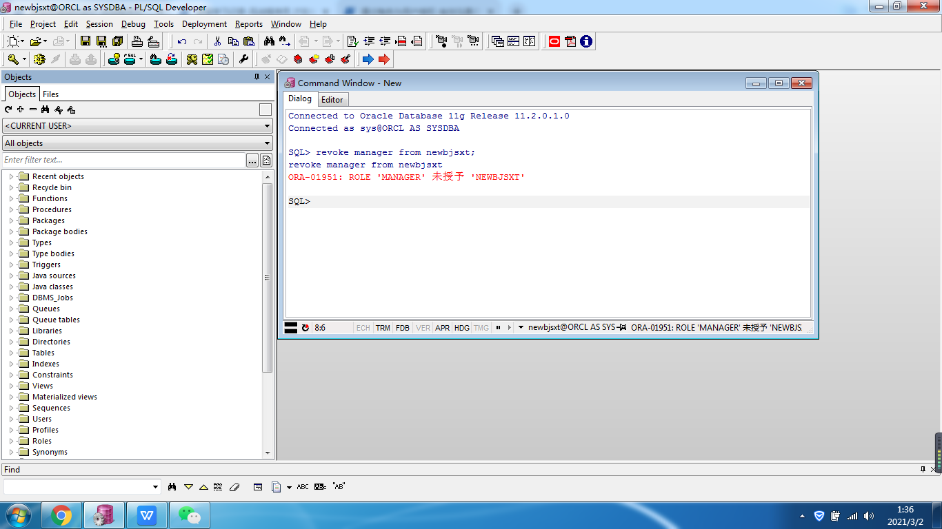The height and width of the screenshot is (529, 942).
Task: Click the Log on key icon
Action: pos(13,59)
